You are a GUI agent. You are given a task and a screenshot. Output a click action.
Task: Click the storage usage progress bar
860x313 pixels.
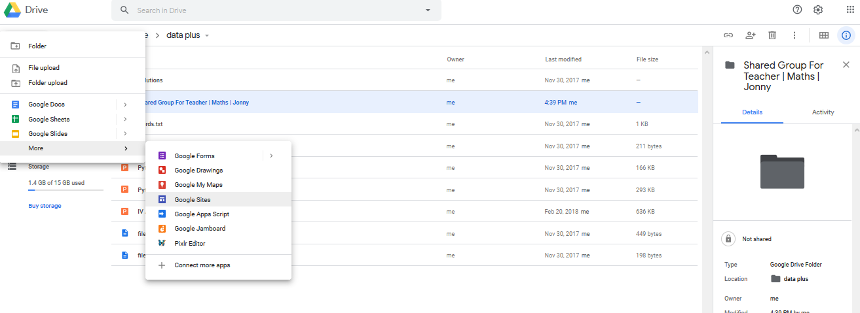pos(65,190)
